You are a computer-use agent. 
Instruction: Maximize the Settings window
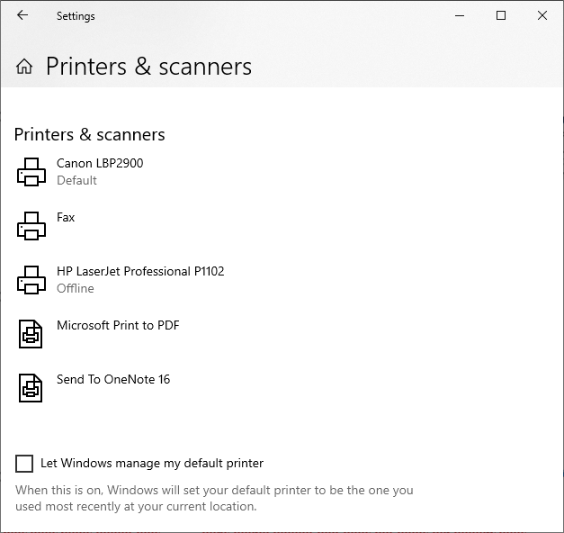501,15
